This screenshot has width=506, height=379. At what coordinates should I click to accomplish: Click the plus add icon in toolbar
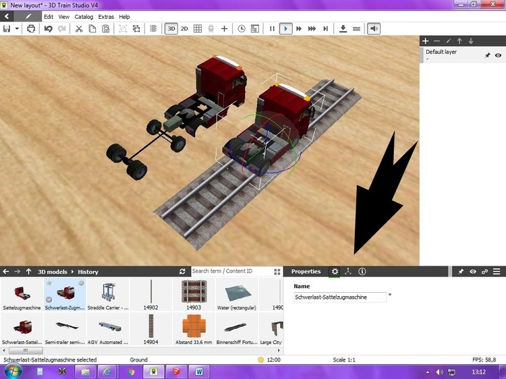(x=224, y=29)
